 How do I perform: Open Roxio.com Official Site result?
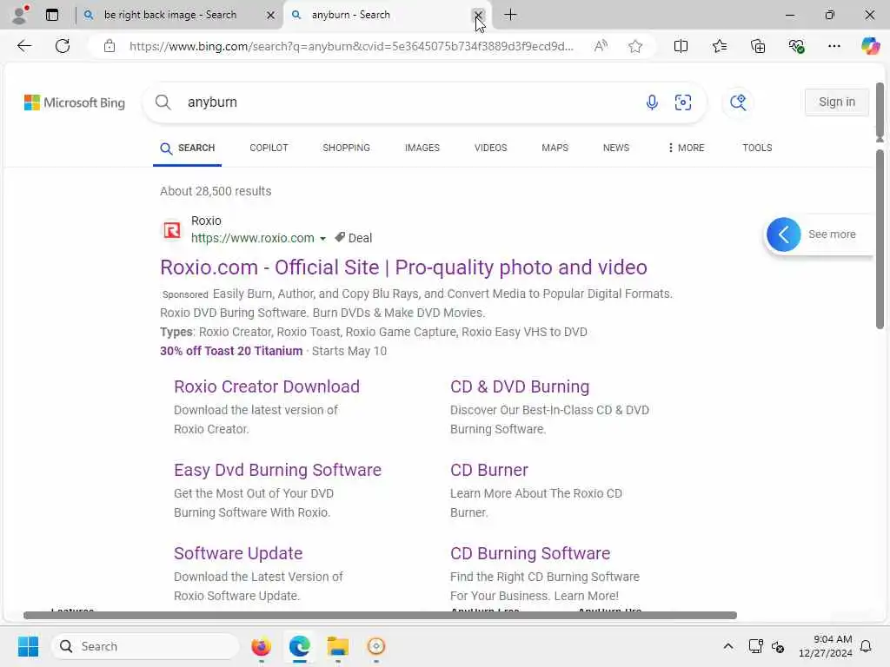(403, 267)
